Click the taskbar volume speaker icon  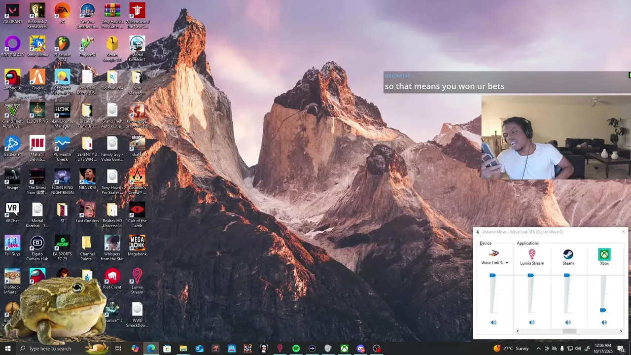point(578,349)
